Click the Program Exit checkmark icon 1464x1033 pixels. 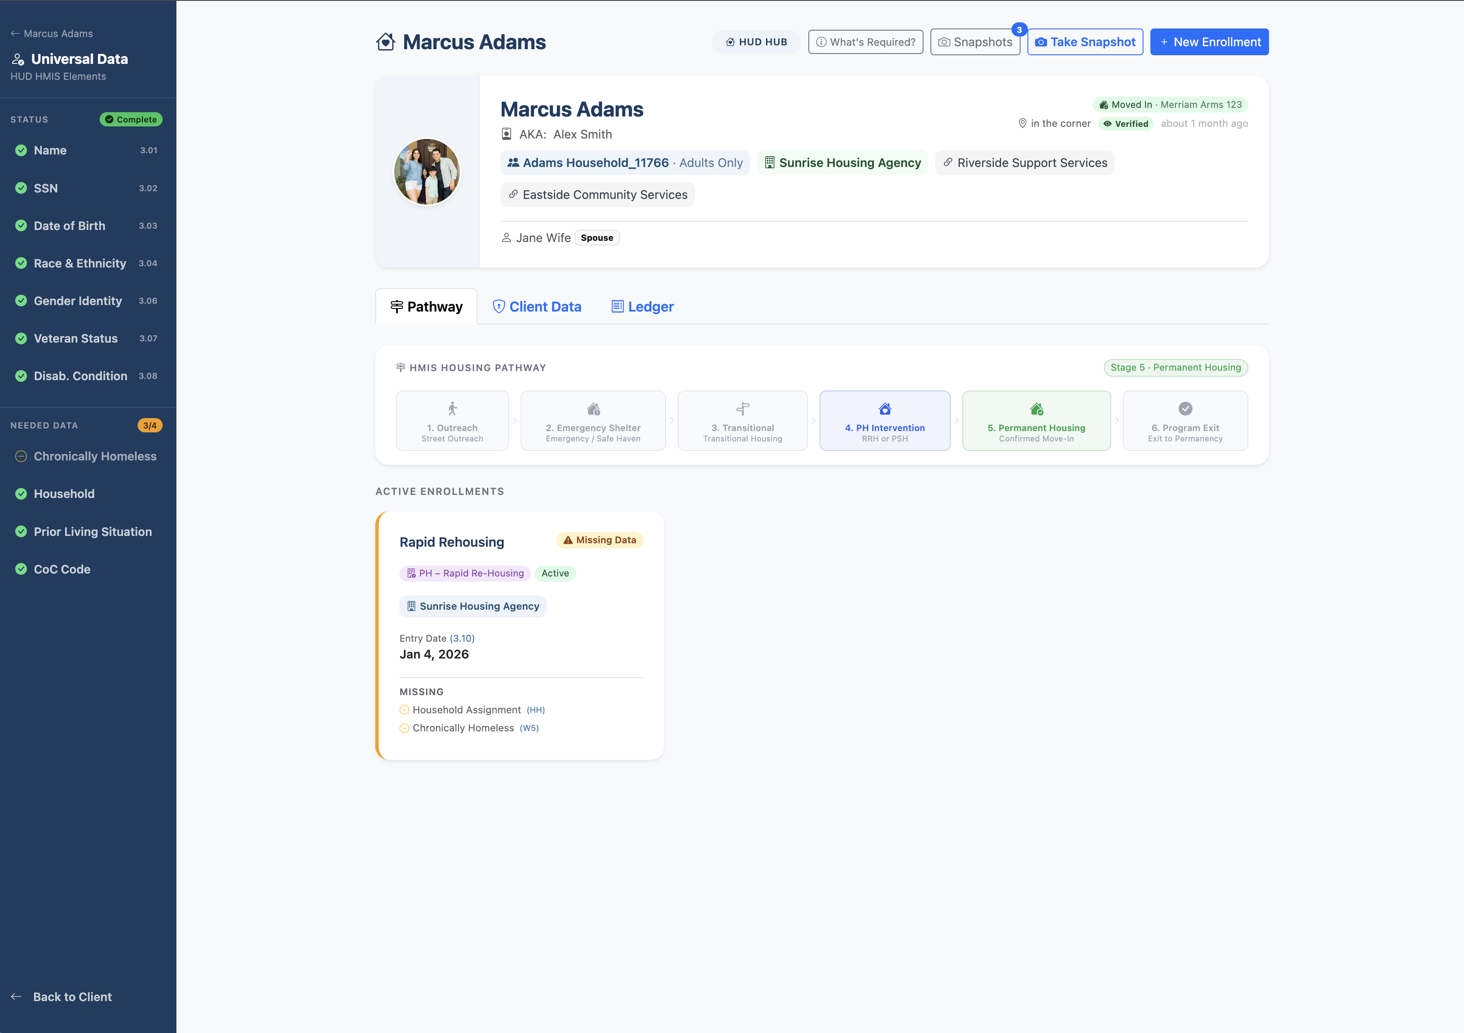(1185, 409)
